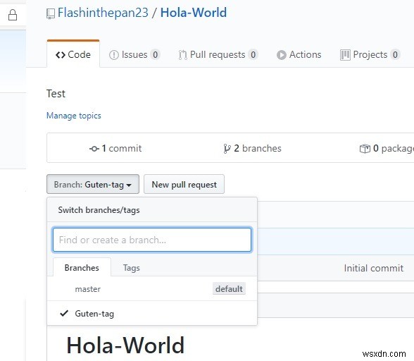Click the Test repository description
This screenshot has width=414, height=361.
click(x=56, y=94)
